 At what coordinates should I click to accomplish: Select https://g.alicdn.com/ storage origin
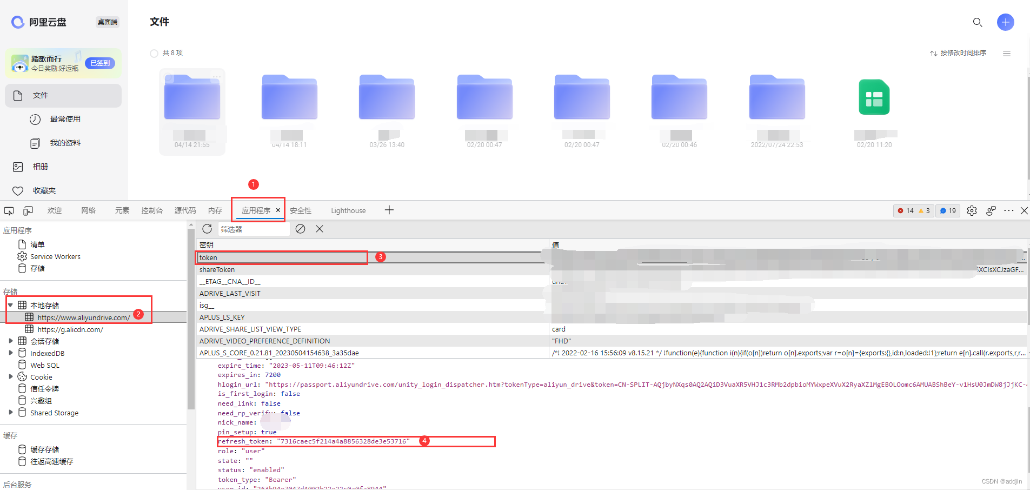pos(70,329)
